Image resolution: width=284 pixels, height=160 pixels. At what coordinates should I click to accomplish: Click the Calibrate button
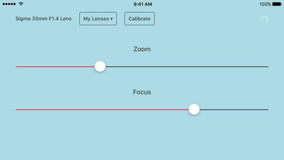(x=139, y=19)
